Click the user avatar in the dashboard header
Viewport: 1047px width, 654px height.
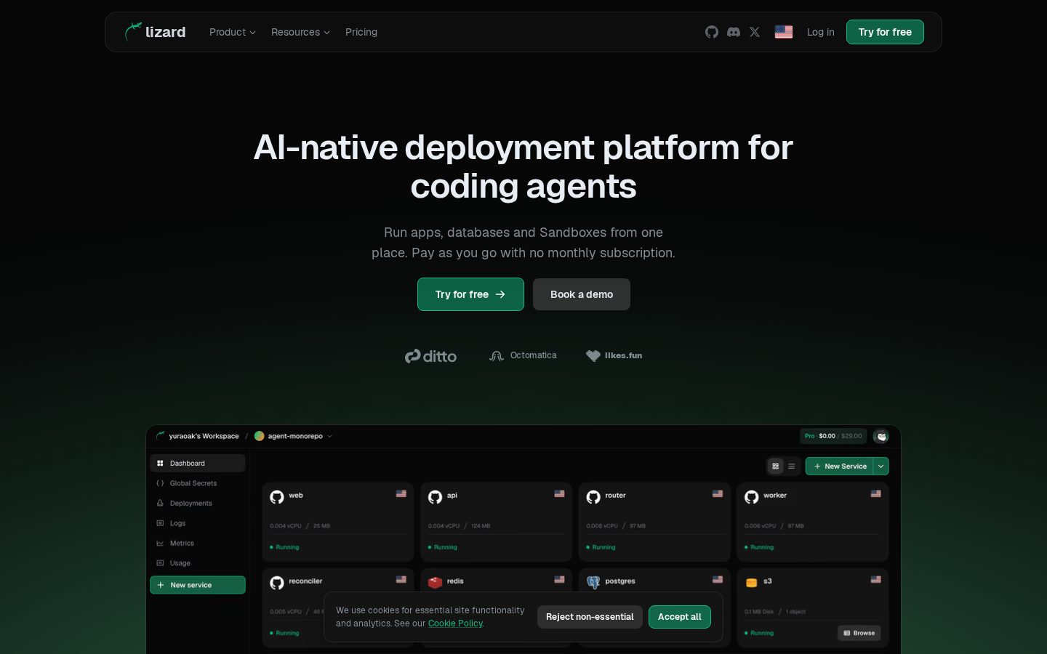[881, 436]
